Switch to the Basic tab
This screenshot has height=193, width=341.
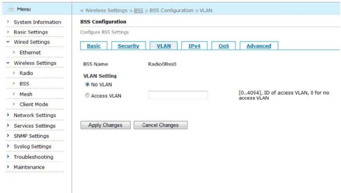pos(94,46)
